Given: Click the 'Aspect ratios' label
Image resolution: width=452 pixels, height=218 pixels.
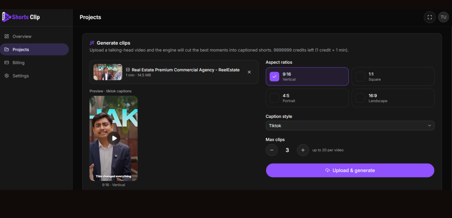Looking at the screenshot, I should [x=279, y=62].
